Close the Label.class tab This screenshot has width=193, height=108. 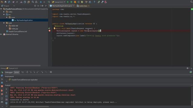(x=88, y=6)
